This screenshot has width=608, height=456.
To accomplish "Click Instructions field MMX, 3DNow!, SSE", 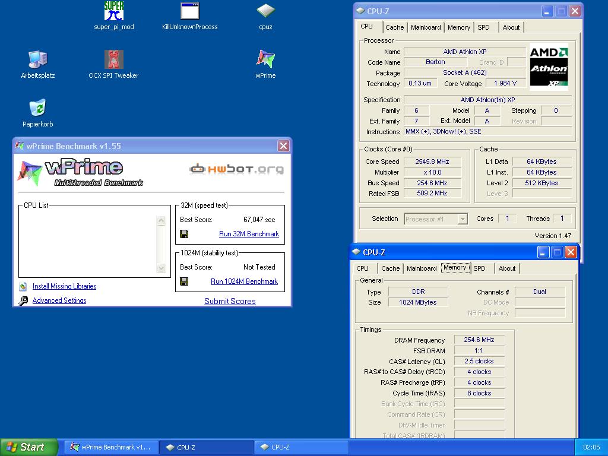I will point(487,131).
